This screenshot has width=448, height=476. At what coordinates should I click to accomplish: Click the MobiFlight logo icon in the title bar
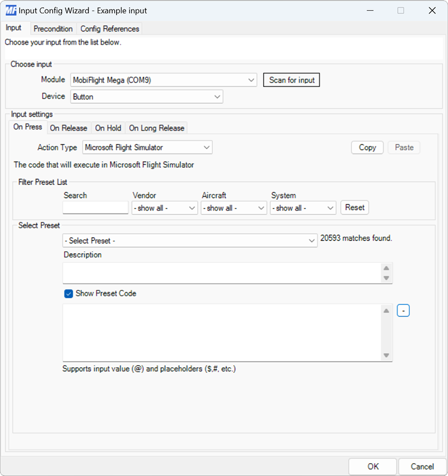tap(10, 10)
